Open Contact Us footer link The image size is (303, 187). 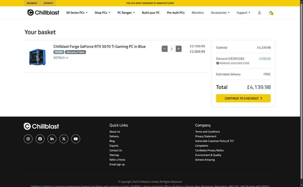click(x=116, y=150)
